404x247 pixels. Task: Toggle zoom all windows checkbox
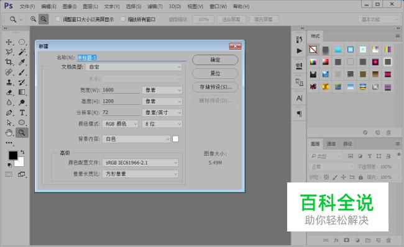(123, 19)
